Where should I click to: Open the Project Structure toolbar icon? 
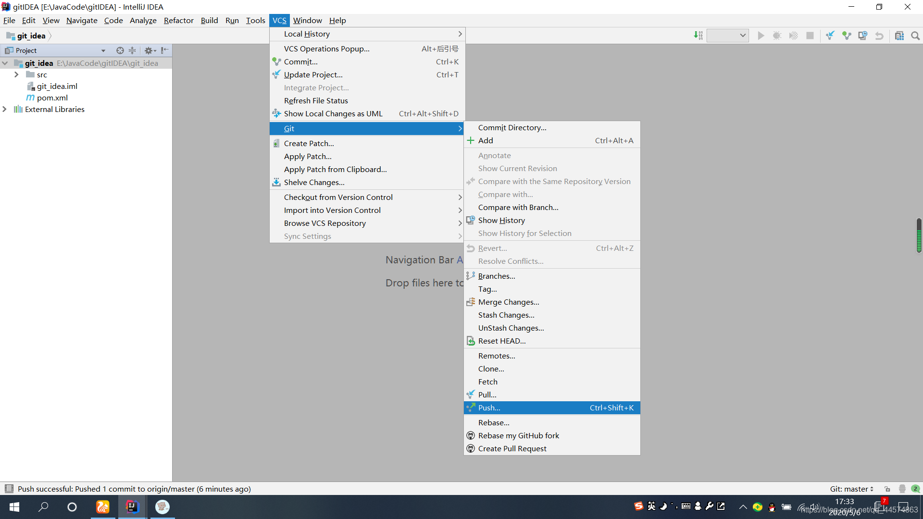(x=899, y=36)
